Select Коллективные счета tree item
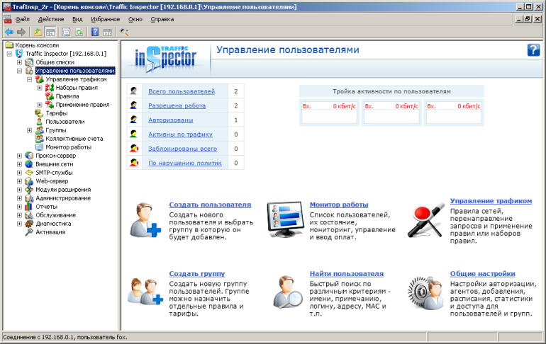 (x=74, y=139)
